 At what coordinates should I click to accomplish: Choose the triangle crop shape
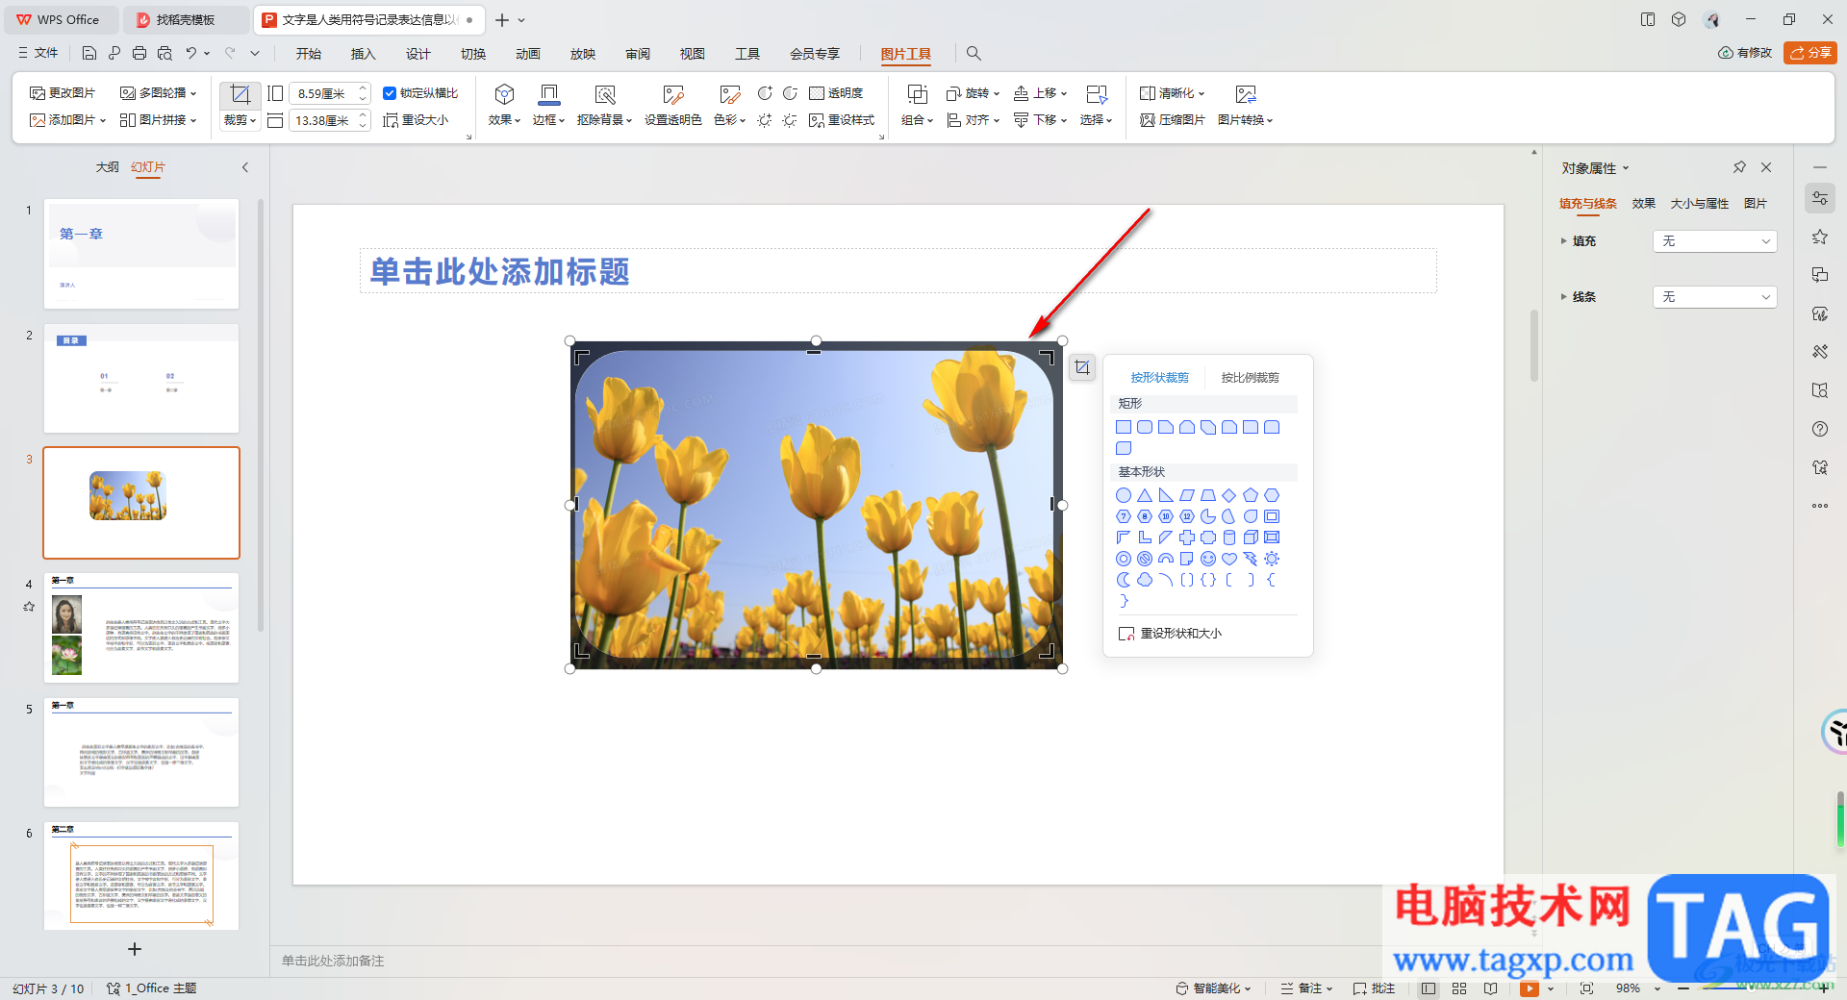[1145, 495]
